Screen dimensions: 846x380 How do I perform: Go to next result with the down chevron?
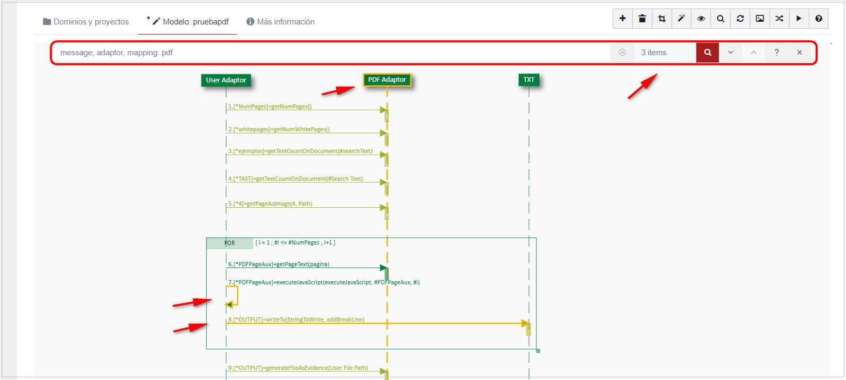pyautogui.click(x=731, y=53)
